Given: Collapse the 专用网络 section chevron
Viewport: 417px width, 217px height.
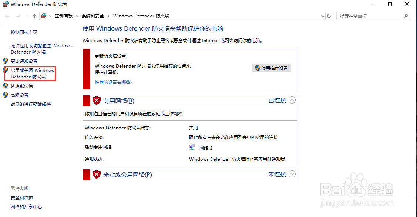Looking at the screenshot, I should (x=292, y=100).
